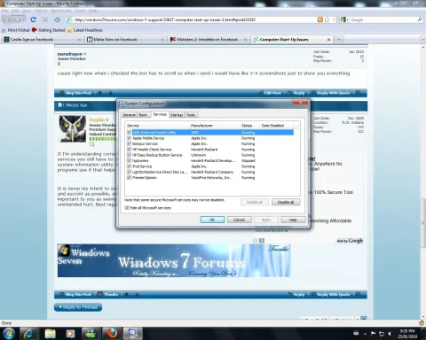Switch to Mafia Wars on Facebook tab
This screenshot has width=426, height=340.
[125, 39]
